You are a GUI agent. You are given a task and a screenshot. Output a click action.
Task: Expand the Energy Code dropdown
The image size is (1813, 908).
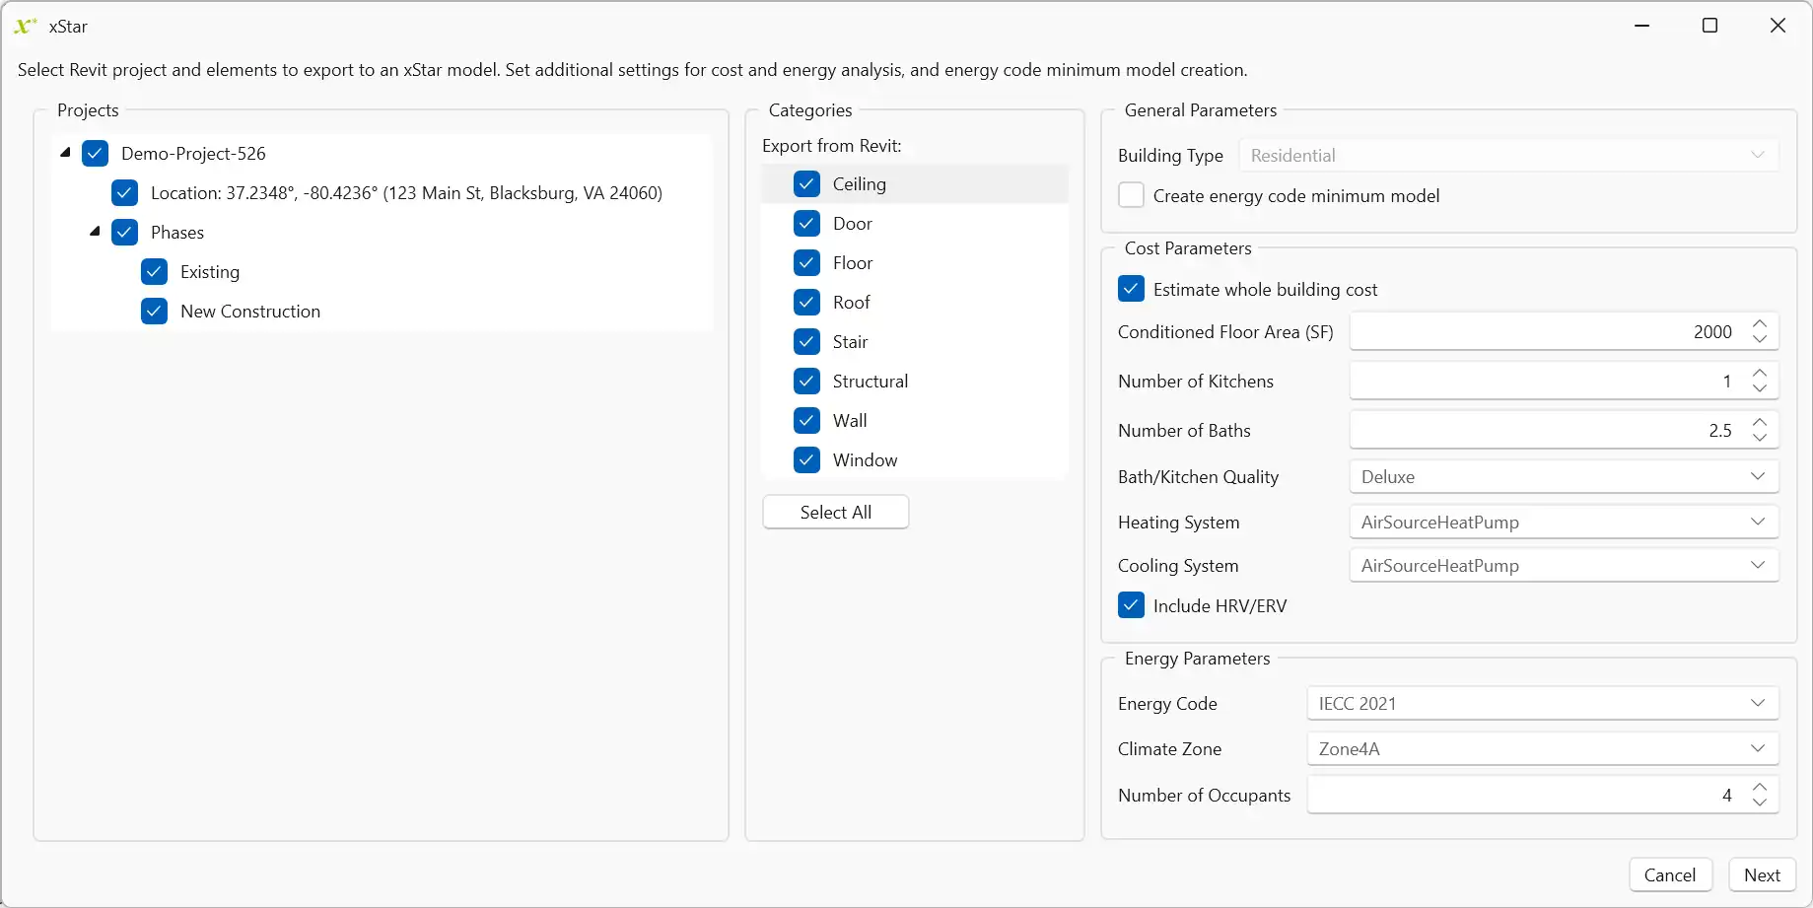point(1542,704)
